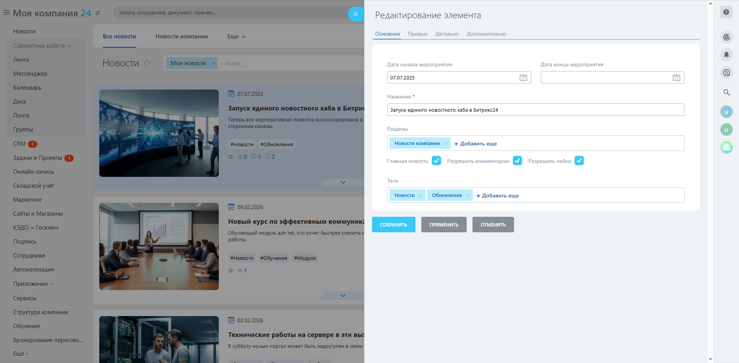
Task: Click into the Название text field
Action: click(x=535, y=110)
